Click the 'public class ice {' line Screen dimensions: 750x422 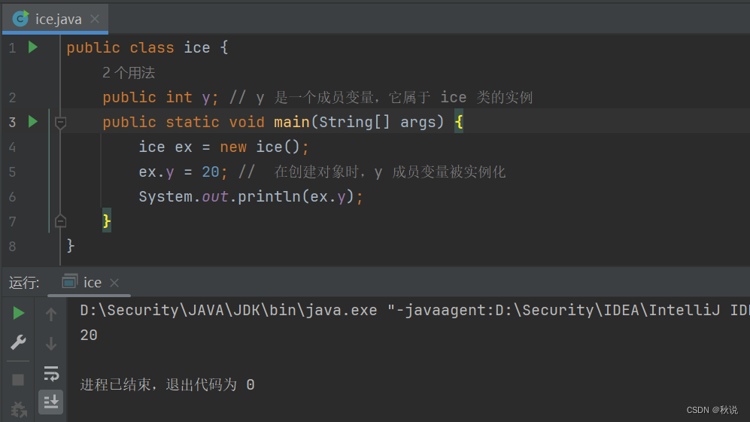147,48
